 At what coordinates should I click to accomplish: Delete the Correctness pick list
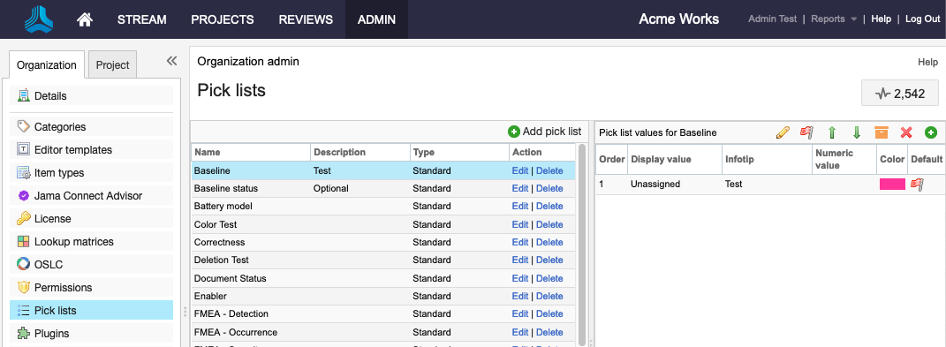point(549,242)
